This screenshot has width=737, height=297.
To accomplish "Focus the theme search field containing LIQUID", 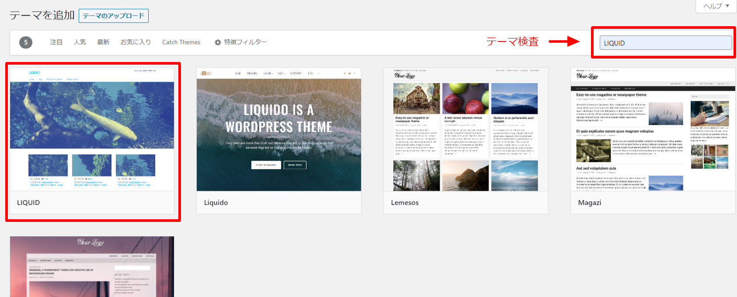I will pyautogui.click(x=665, y=43).
